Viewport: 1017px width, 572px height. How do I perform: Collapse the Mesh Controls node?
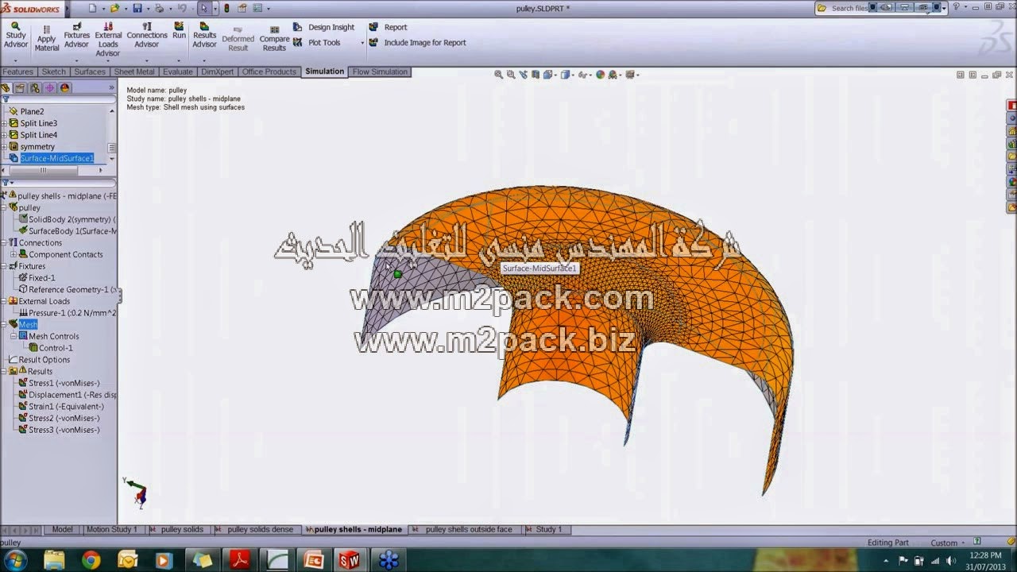pyautogui.click(x=14, y=336)
